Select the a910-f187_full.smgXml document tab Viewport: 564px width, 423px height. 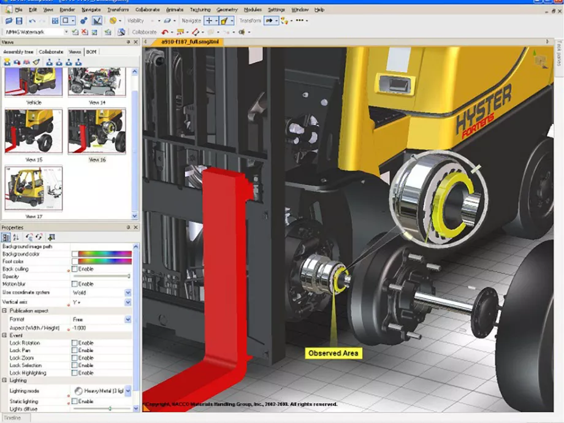pyautogui.click(x=190, y=42)
